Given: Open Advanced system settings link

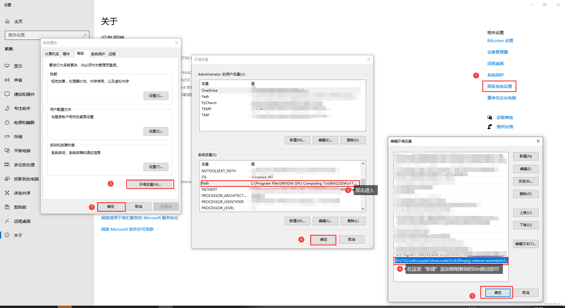Looking at the screenshot, I should 499,86.
